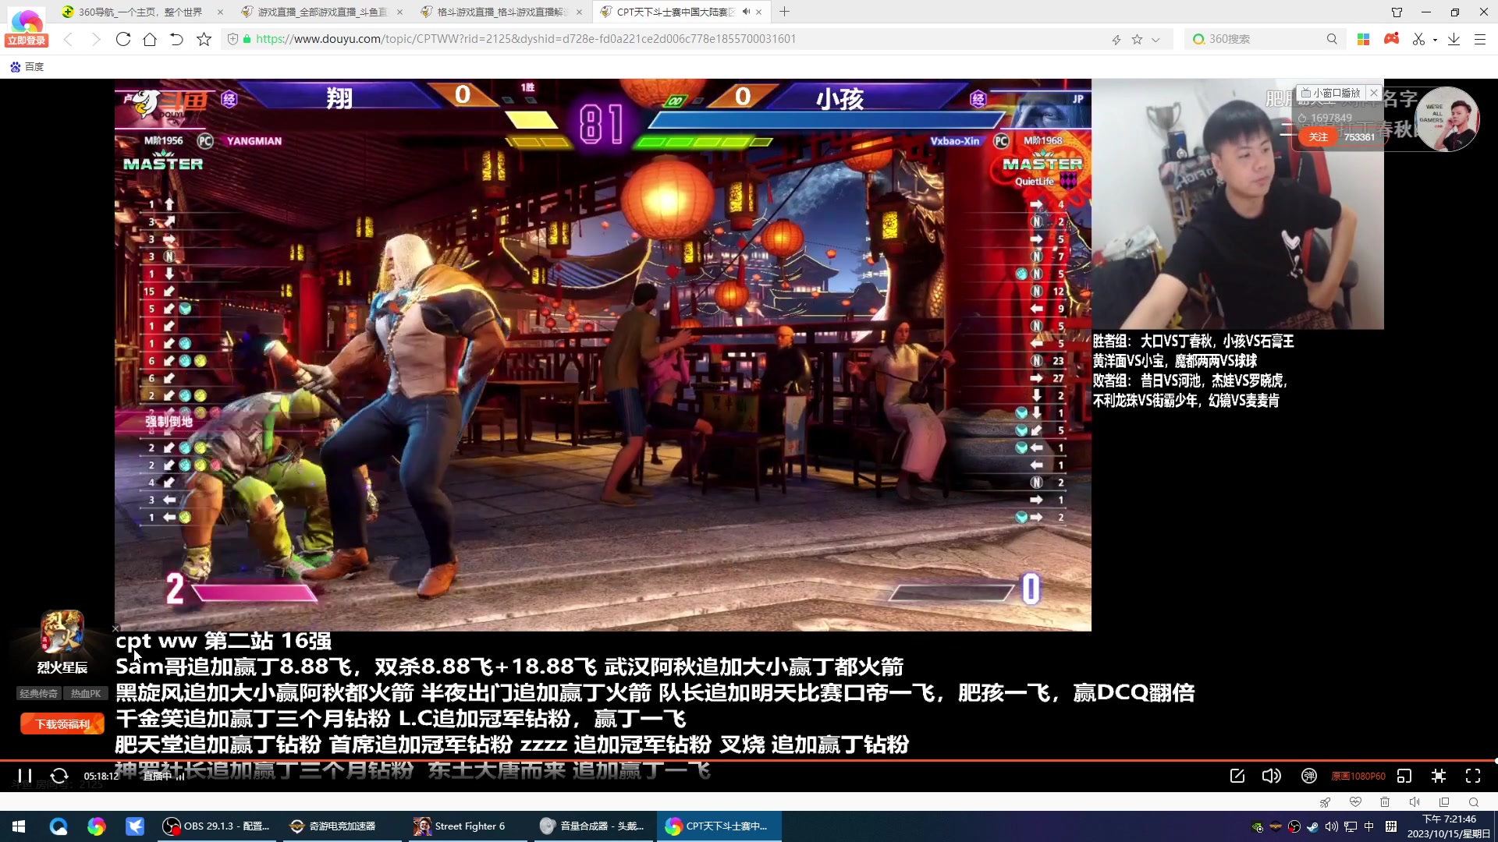Click the 小窗口播放 small-window play button
Screen dimensions: 1498x842
click(x=1331, y=93)
